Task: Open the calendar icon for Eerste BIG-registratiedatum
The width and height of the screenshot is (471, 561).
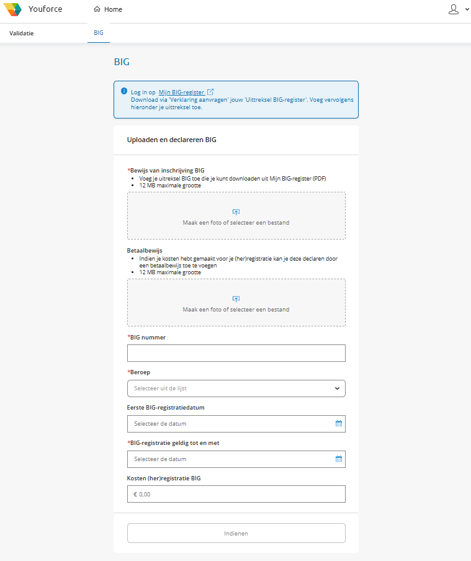Action: point(339,424)
